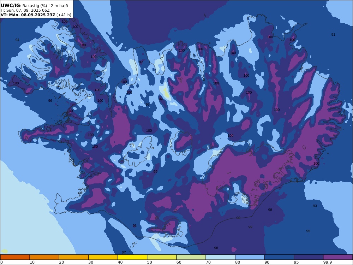Click the legend tick label "90"
Viewport: 353px width, 265px height.
click(x=267, y=262)
